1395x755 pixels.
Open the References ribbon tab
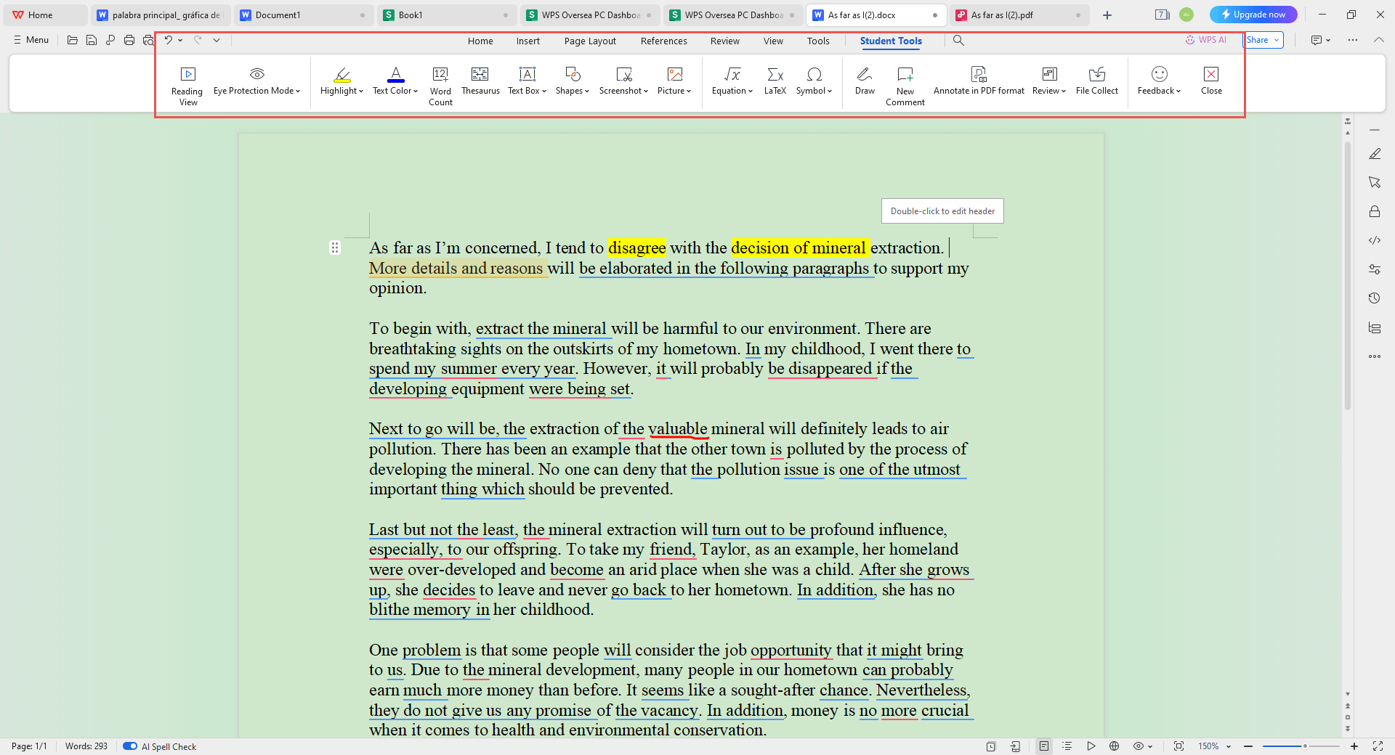coord(663,41)
